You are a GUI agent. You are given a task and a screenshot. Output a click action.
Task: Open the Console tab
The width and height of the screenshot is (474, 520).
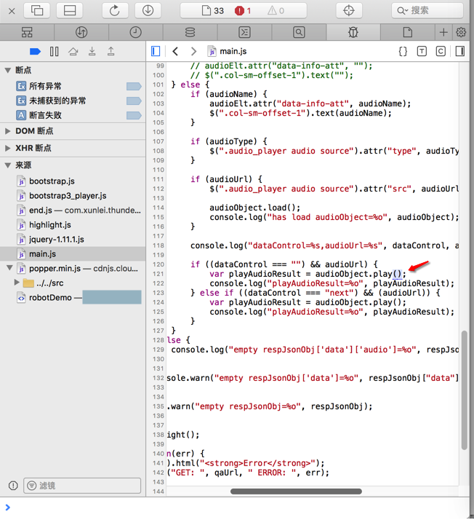click(x=245, y=33)
